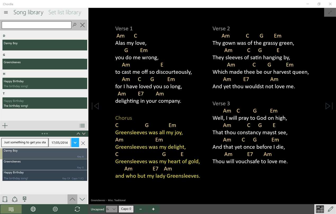Edit the set list name field
This screenshot has width=336, height=214.
25,142
